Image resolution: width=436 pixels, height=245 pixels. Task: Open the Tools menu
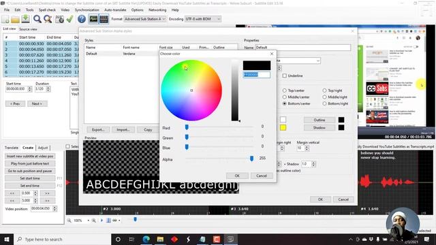click(x=29, y=10)
